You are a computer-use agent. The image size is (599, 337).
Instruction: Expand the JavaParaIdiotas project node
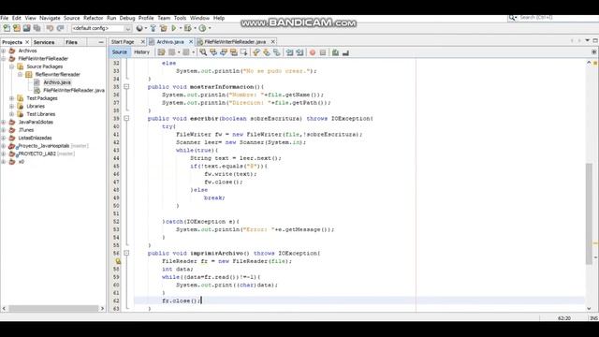(4, 122)
